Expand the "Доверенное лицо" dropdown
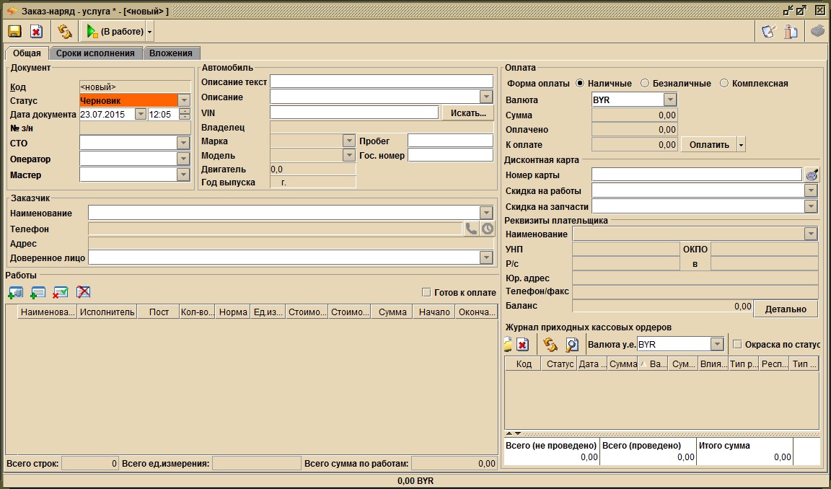The image size is (831, 489). (486, 257)
